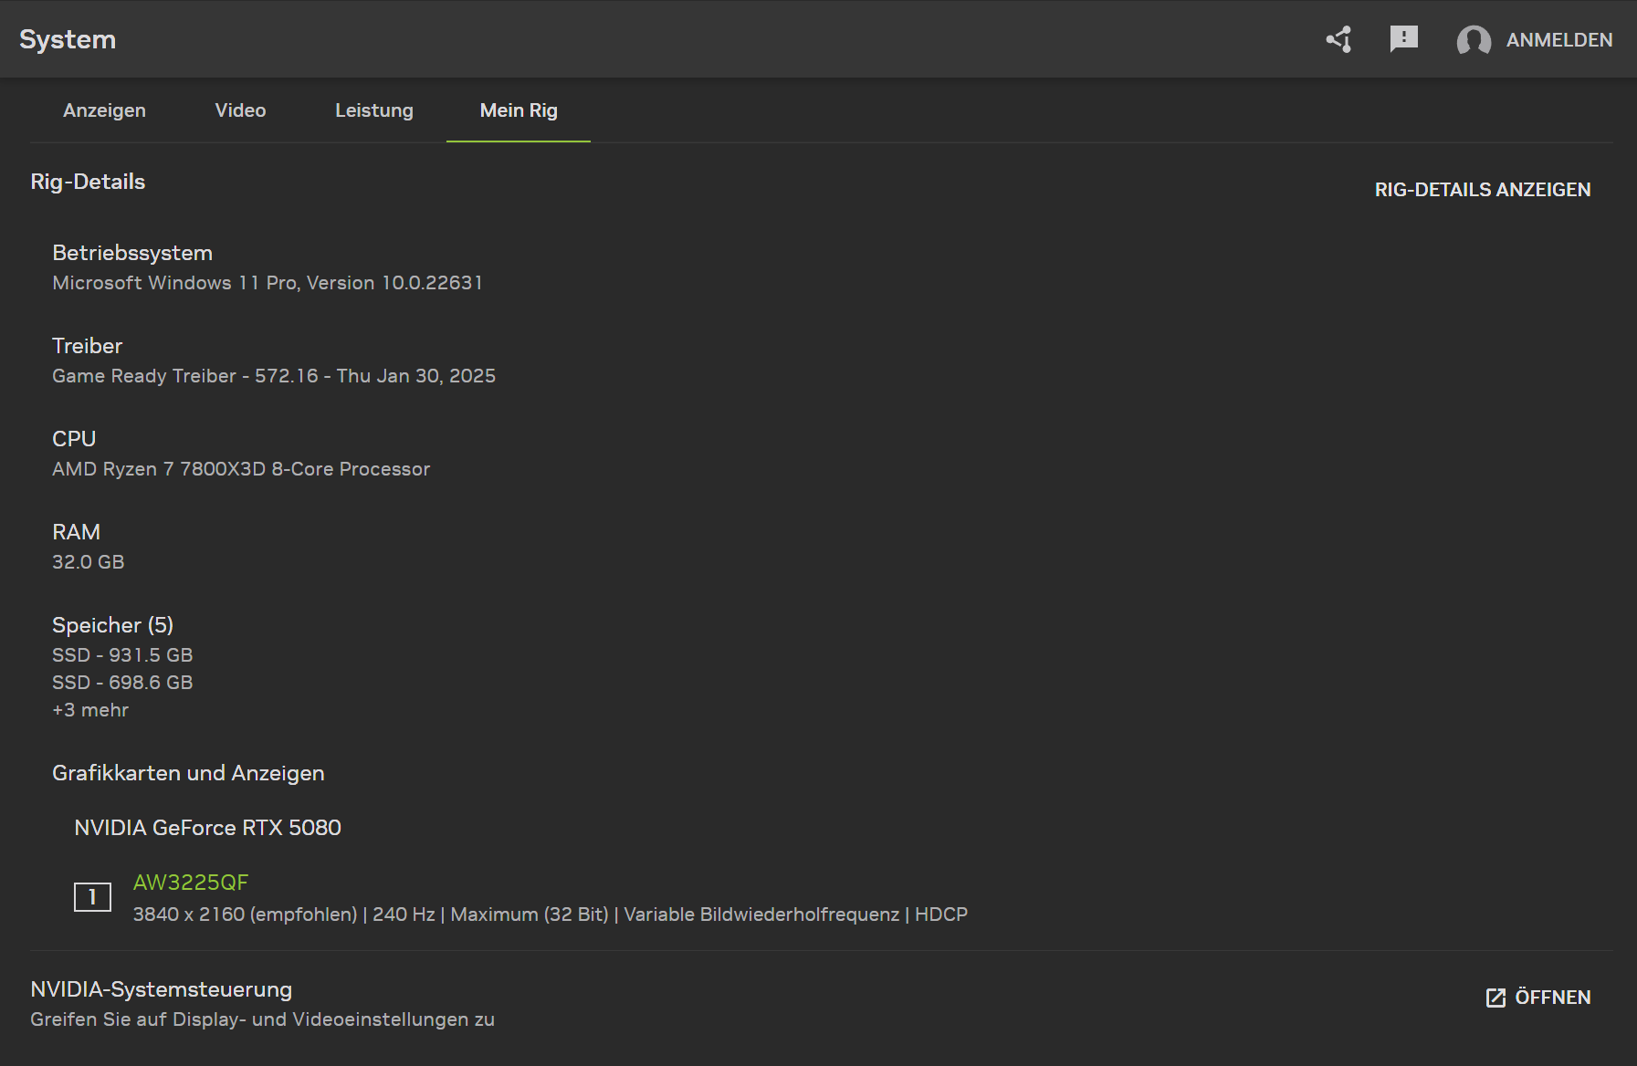This screenshot has height=1066, width=1637.
Task: Click the Game Ready Treiber 572.16 text
Action: pyautogui.click(x=274, y=376)
